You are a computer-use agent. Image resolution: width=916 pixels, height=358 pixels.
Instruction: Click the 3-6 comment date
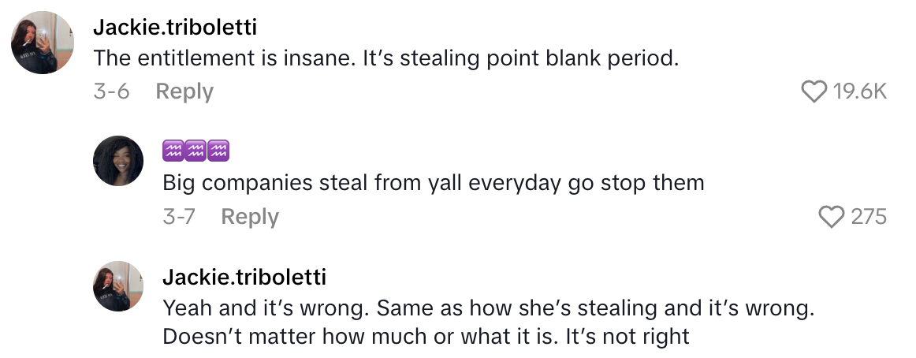(111, 92)
